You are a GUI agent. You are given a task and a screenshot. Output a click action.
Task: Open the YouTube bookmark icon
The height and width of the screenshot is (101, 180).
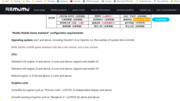[x=71, y=1]
